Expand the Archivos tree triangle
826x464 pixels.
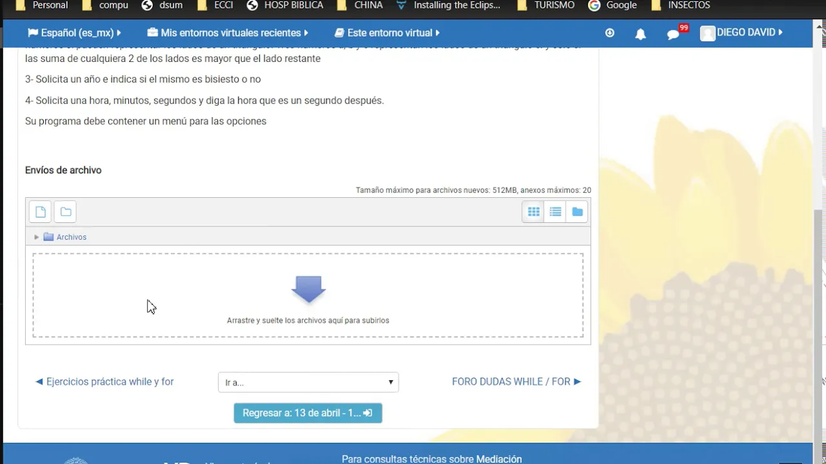pos(37,237)
